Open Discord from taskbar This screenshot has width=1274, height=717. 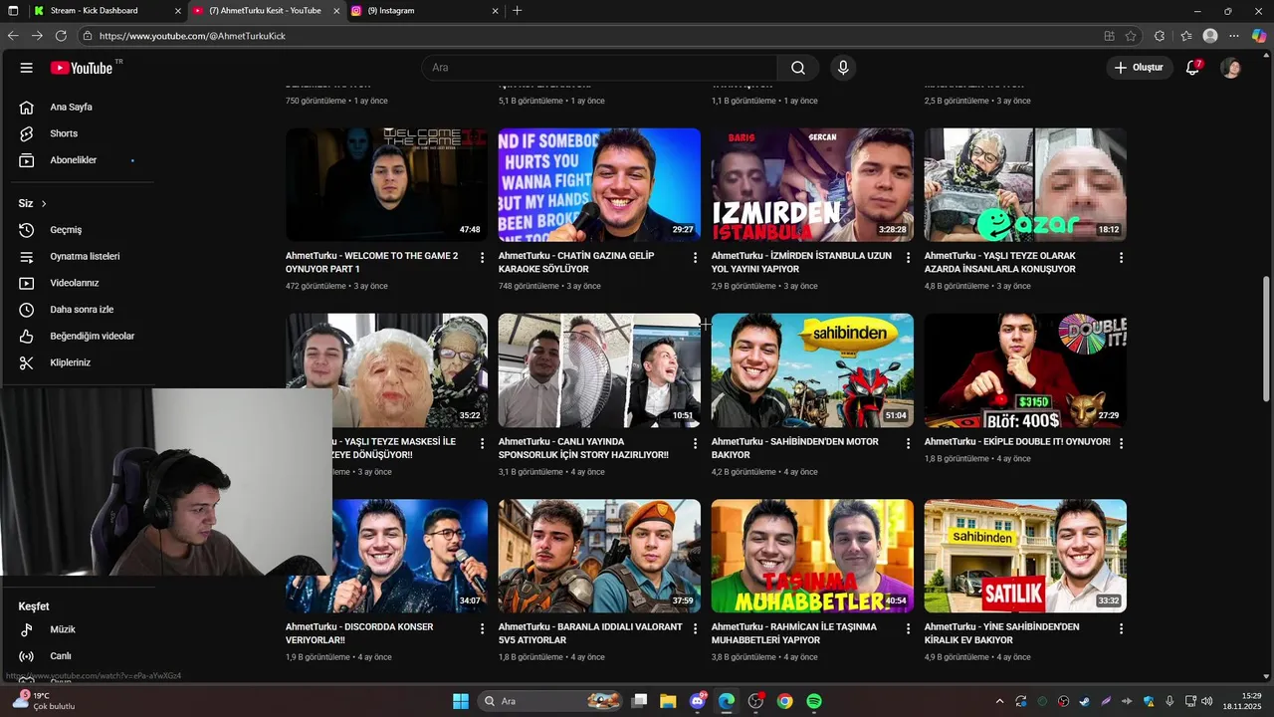click(698, 701)
